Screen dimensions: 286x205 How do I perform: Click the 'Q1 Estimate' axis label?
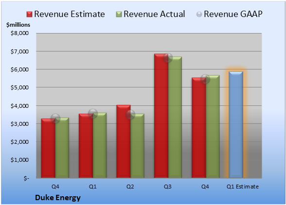(x=243, y=187)
